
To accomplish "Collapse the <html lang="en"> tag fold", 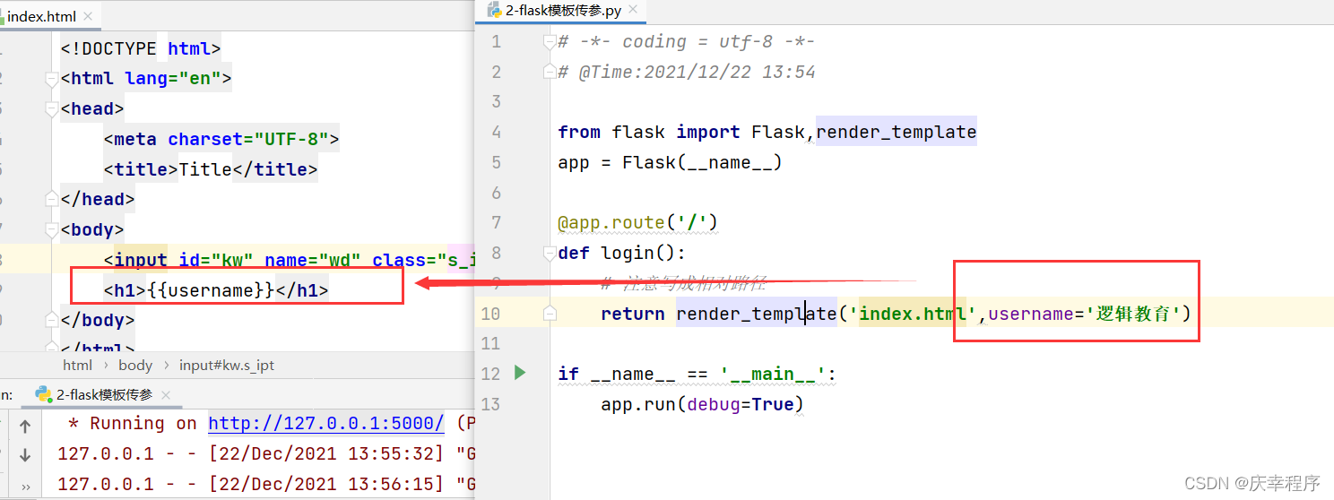I will (53, 78).
